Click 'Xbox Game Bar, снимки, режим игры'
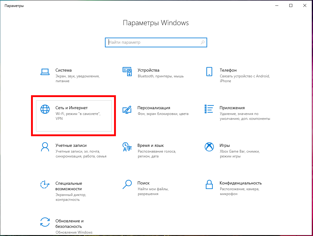This screenshot has width=313, height=236. click(x=240, y=154)
